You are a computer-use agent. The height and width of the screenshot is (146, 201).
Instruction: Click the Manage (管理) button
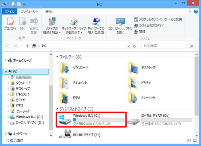point(140,32)
